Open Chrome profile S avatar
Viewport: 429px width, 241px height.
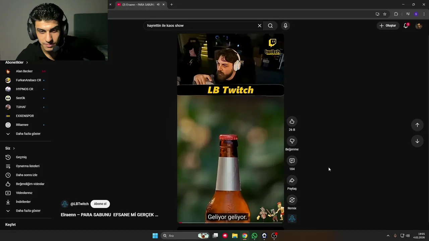pyautogui.click(x=416, y=14)
